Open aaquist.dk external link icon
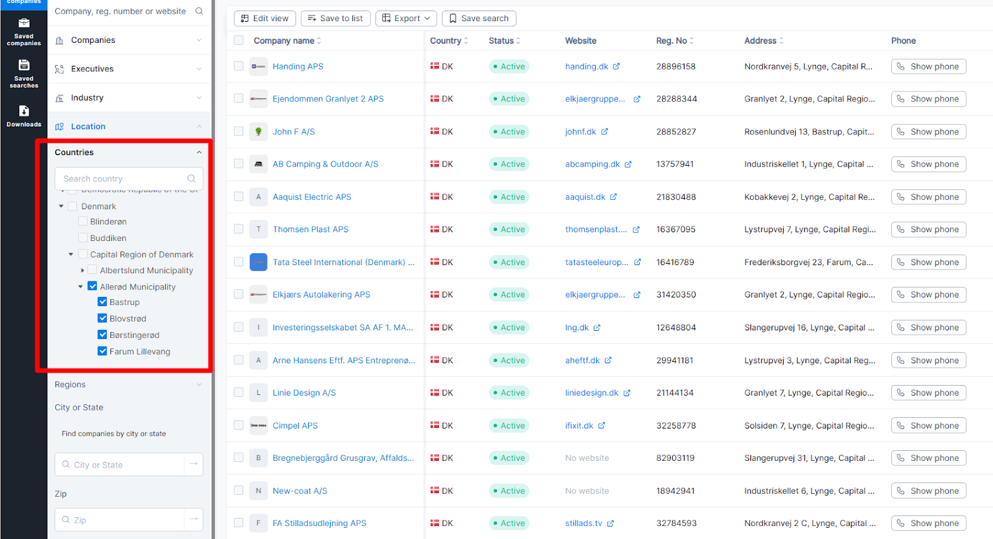Screen dimensions: 993x539 (613, 197)
